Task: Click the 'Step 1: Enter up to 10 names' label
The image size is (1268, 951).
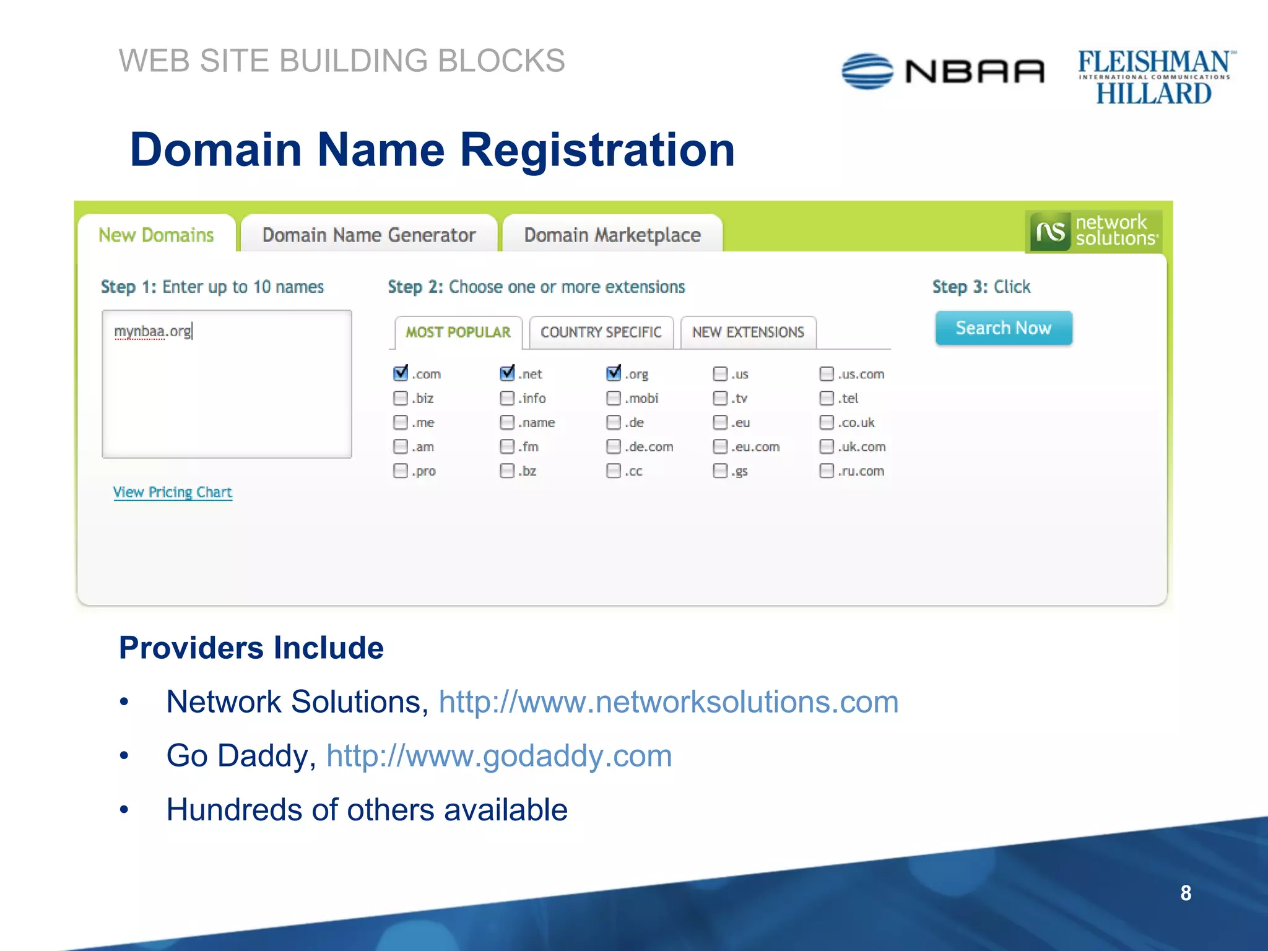Action: click(x=212, y=287)
